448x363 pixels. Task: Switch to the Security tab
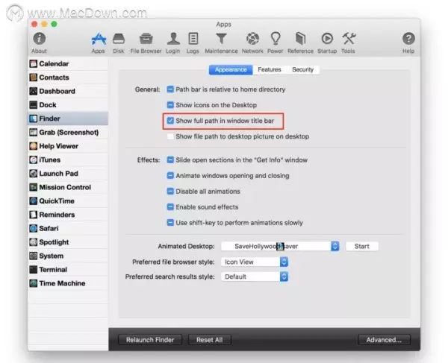(303, 69)
